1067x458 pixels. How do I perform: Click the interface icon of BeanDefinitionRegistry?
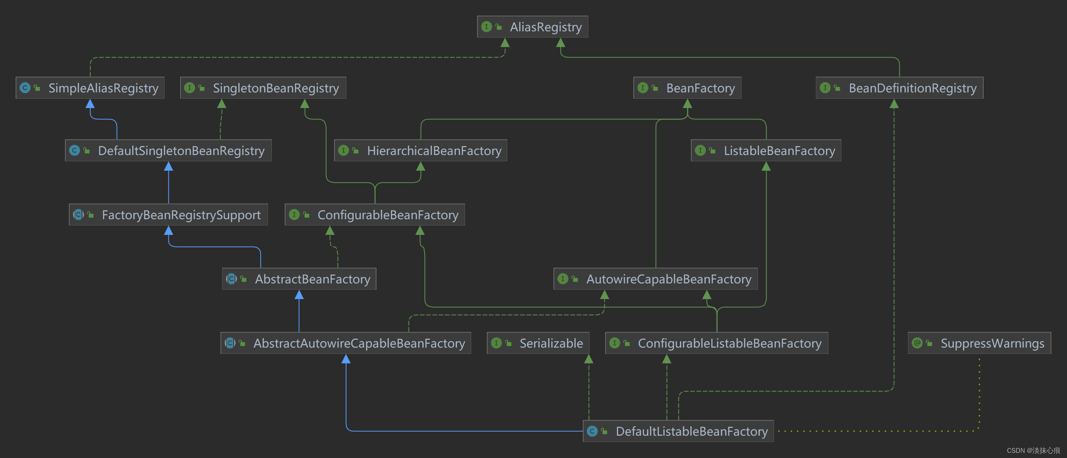(x=825, y=88)
